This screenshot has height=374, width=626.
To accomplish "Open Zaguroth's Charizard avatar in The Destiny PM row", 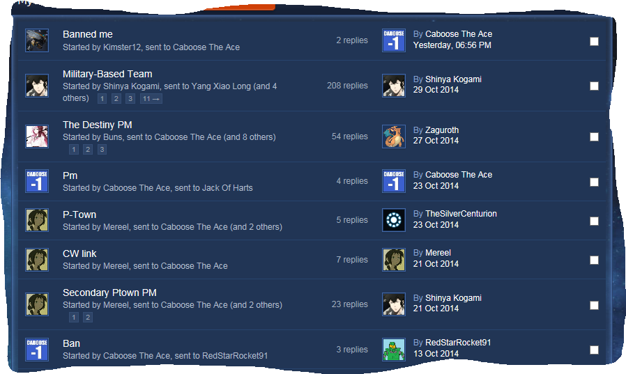I will point(394,137).
